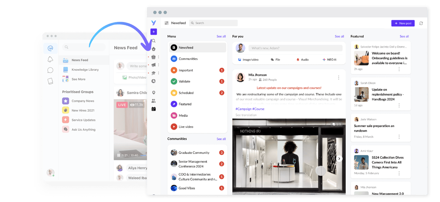Screen dimensions: 440x202
Task: Open Live video in the Menu list
Action: click(198, 127)
